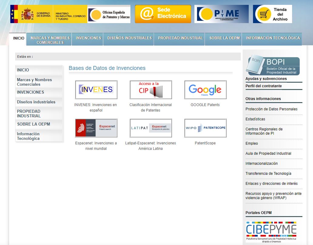Click the Estás en breadcrumb bar
313x245 pixels.
point(128,57)
